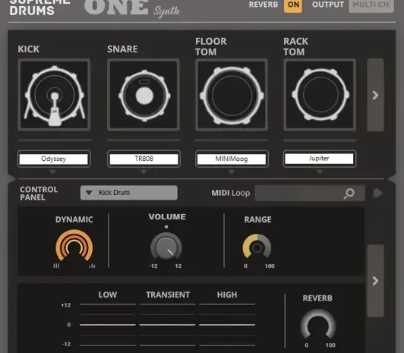Open the MINIMoog floor tom preset dropdown

coord(232,159)
